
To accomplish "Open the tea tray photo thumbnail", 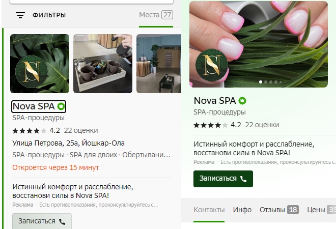I will [103, 64].
